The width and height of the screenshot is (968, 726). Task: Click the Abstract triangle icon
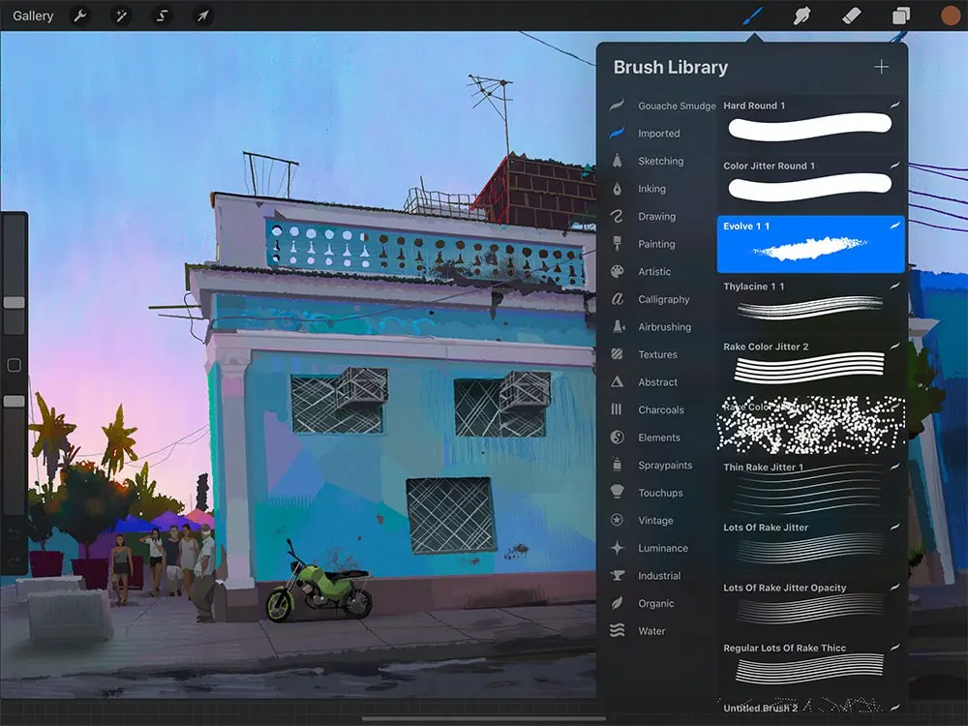coord(617,382)
